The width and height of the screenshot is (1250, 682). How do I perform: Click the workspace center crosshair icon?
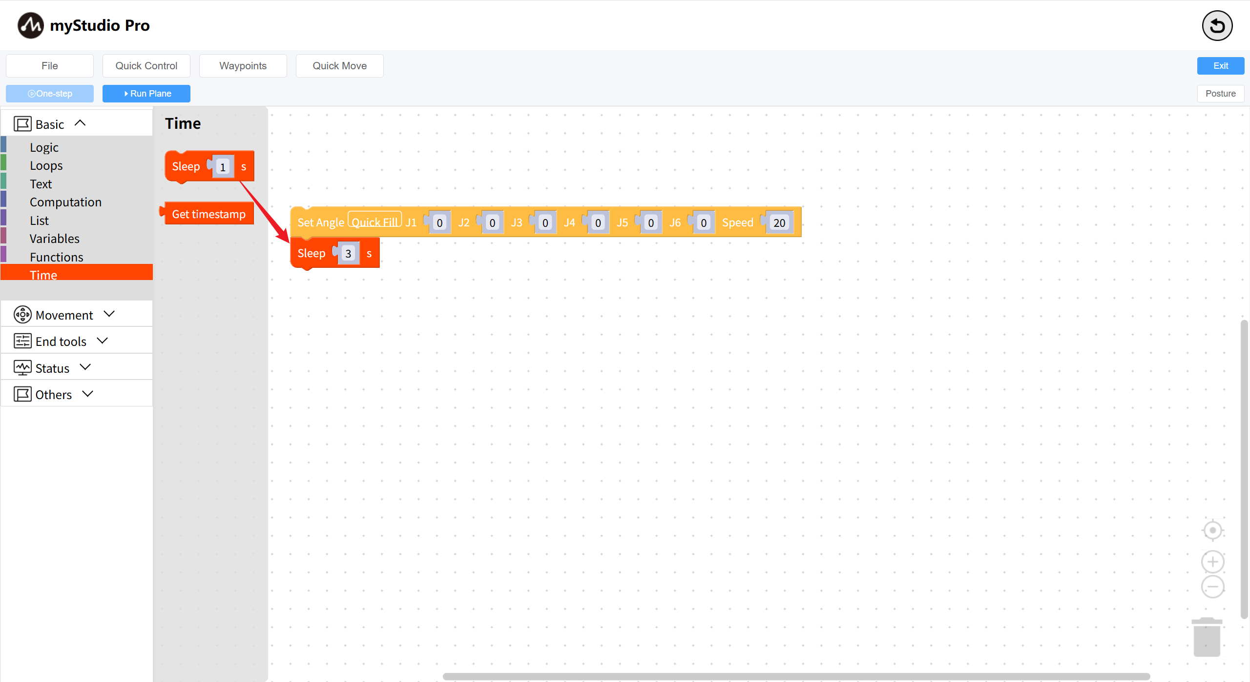coord(1212,530)
